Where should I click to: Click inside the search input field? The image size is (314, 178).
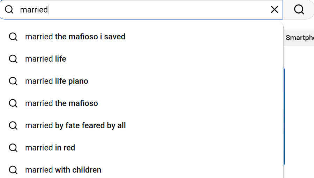(140, 9)
